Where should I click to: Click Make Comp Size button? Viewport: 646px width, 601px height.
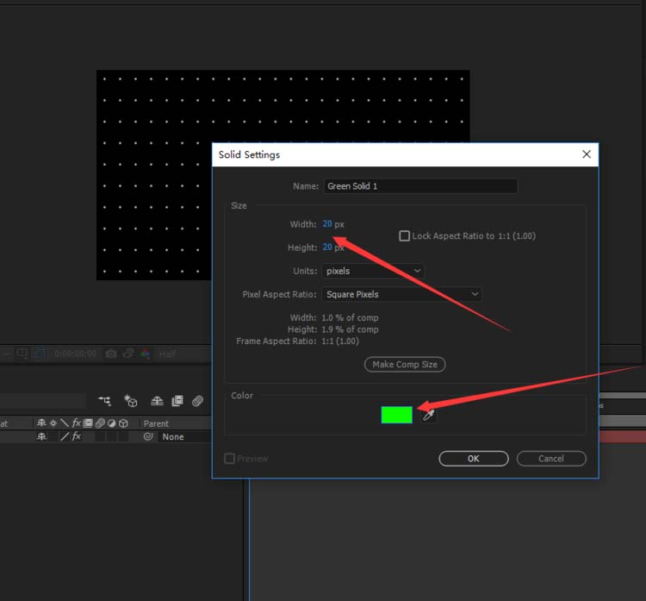(x=405, y=365)
